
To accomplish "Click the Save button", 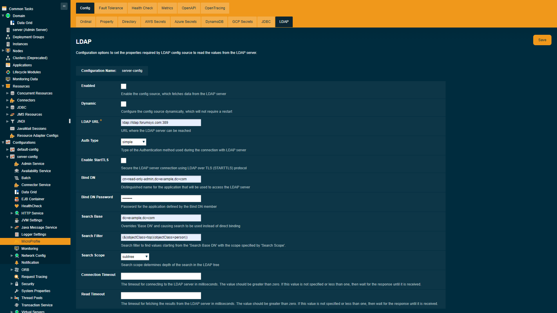I will click(542, 40).
